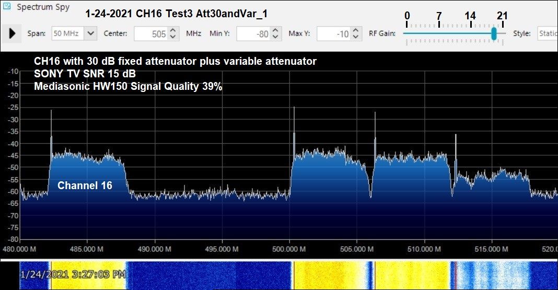Click the 505.000 M frequency axis label
Viewport: 558px width, 290px height.
click(356, 249)
